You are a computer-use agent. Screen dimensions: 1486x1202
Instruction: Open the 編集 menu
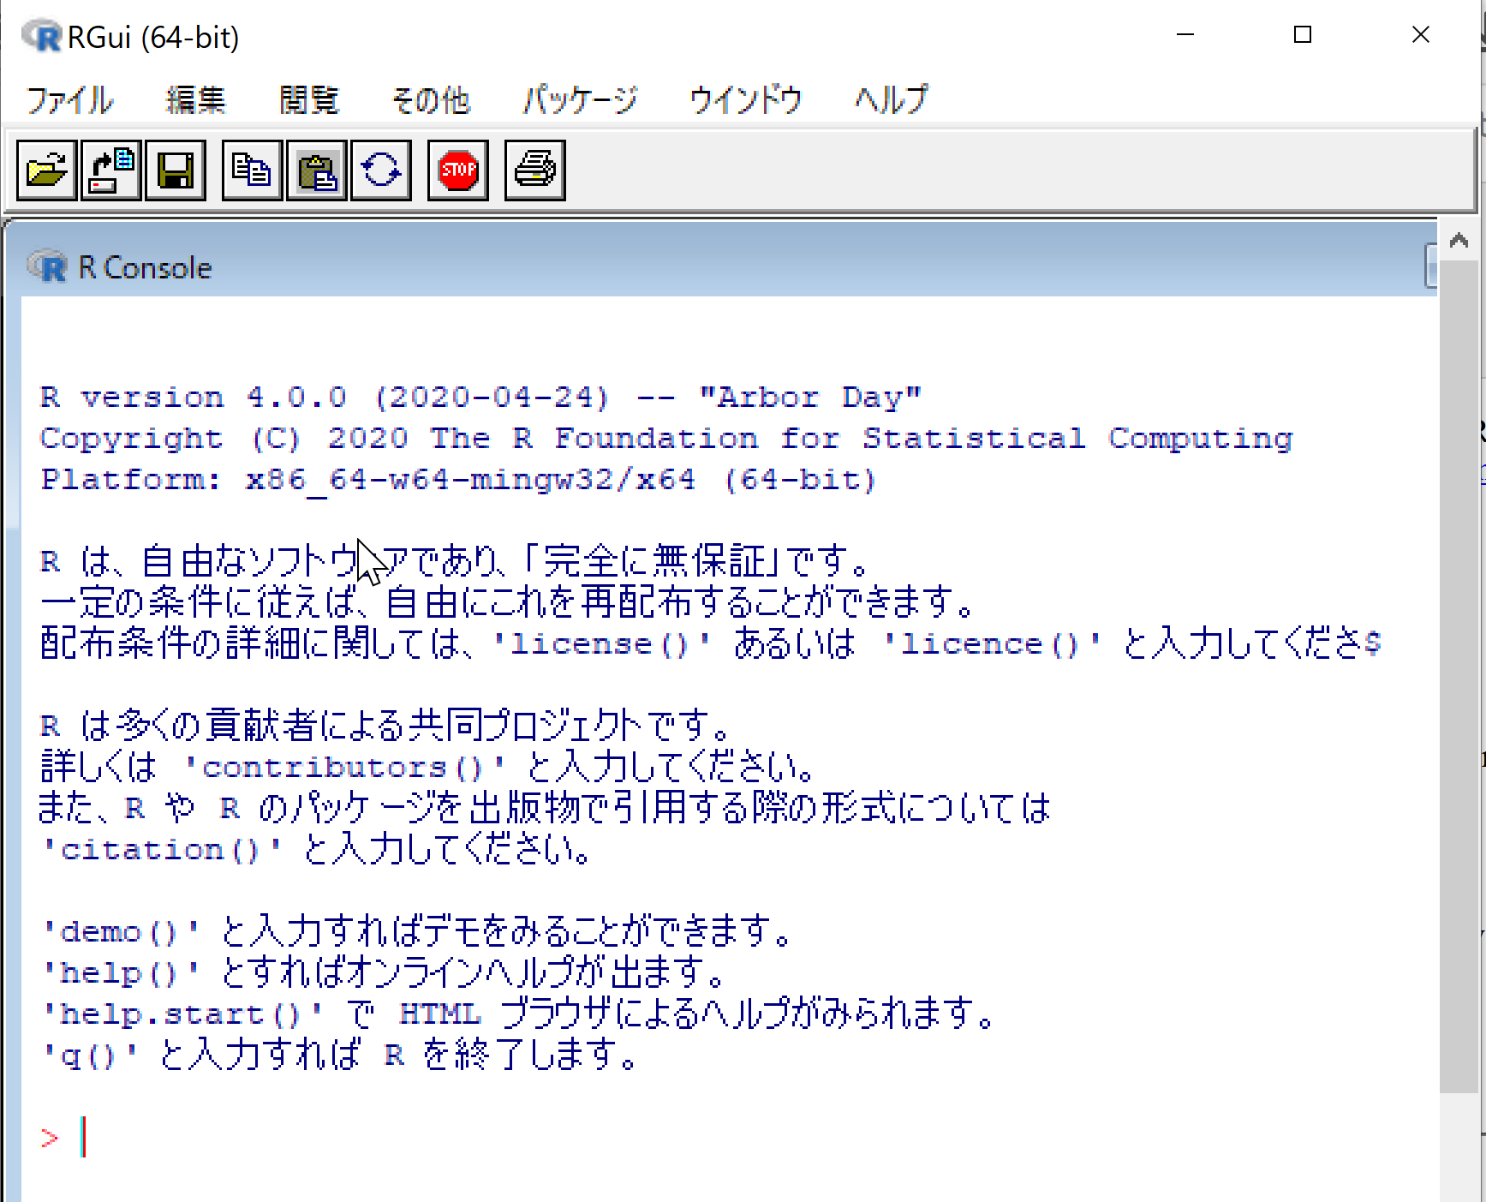point(195,100)
